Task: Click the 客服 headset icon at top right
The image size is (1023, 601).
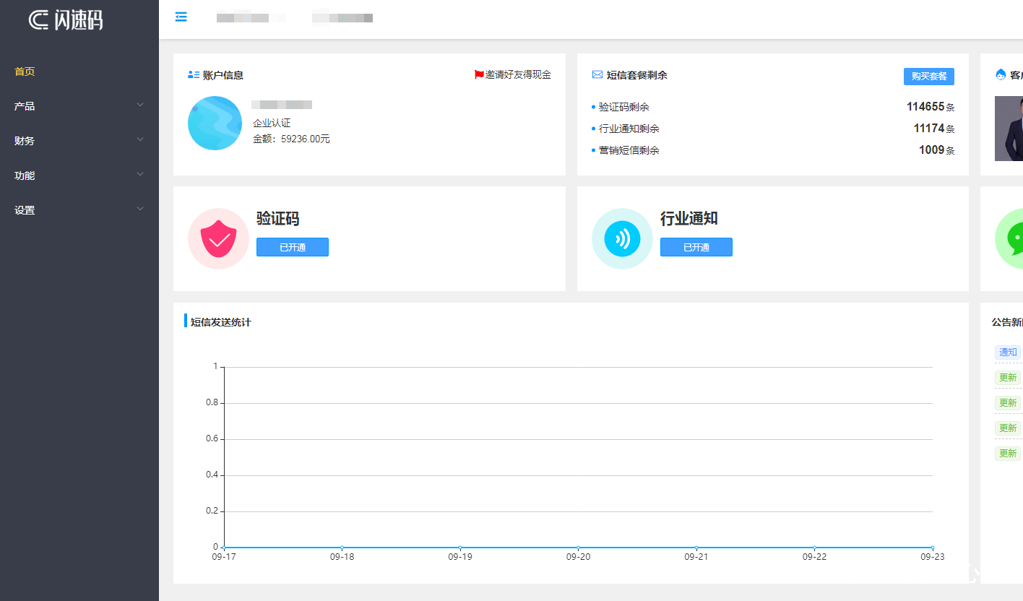Action: point(1000,74)
